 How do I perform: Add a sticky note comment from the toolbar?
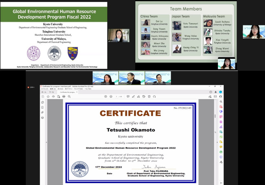tap(128, 97)
